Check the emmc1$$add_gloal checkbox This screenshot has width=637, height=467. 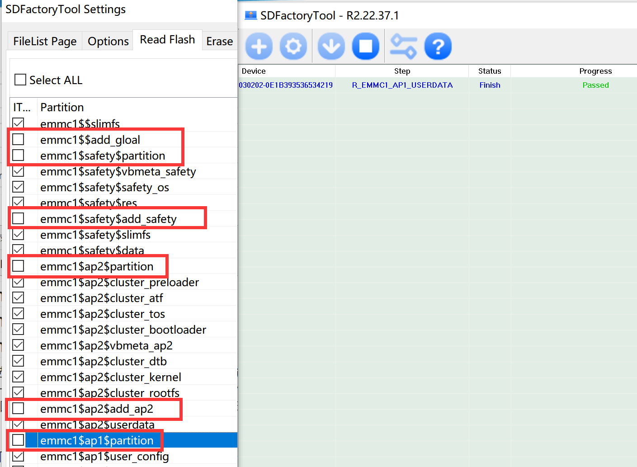point(18,139)
